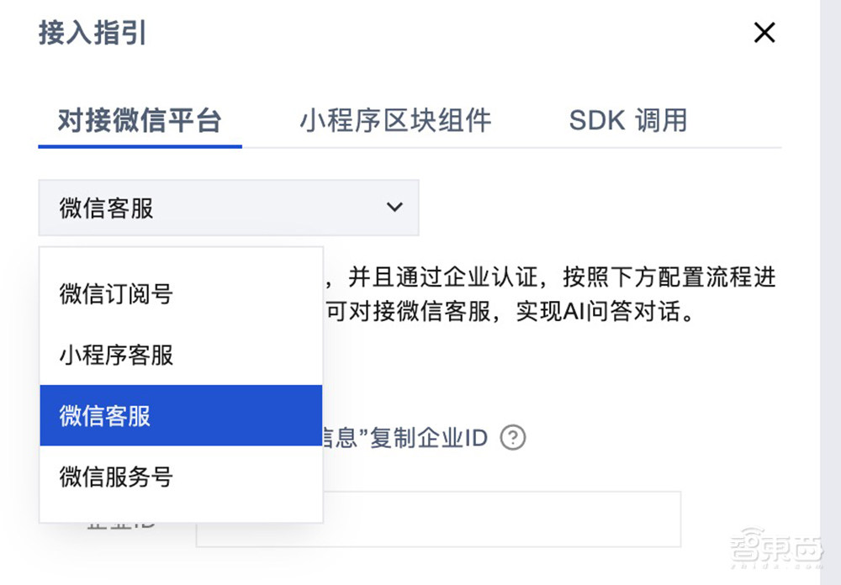841x585 pixels.
Task: Select 微信服务号 at the list bottom
Action: (114, 477)
